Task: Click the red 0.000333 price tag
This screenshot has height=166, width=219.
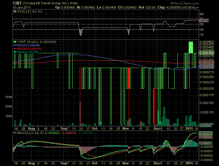Action: coord(206,63)
